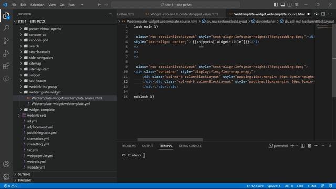Open Run and Debug view icon
The width and height of the screenshot is (336, 189).
pyautogui.click(x=6, y=54)
